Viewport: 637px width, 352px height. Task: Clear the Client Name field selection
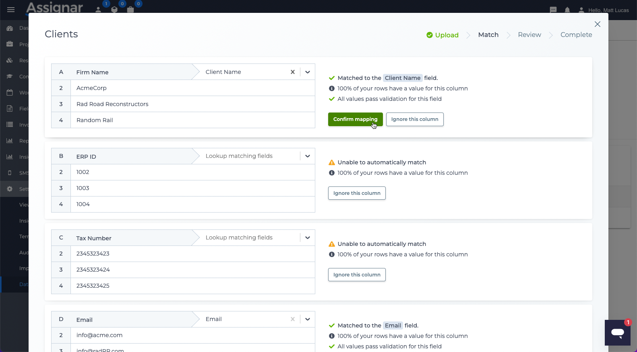point(293,72)
